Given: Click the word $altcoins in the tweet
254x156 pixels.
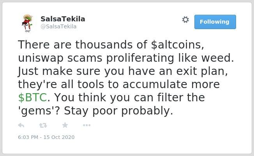Looking at the screenshot, I should [176, 45].
